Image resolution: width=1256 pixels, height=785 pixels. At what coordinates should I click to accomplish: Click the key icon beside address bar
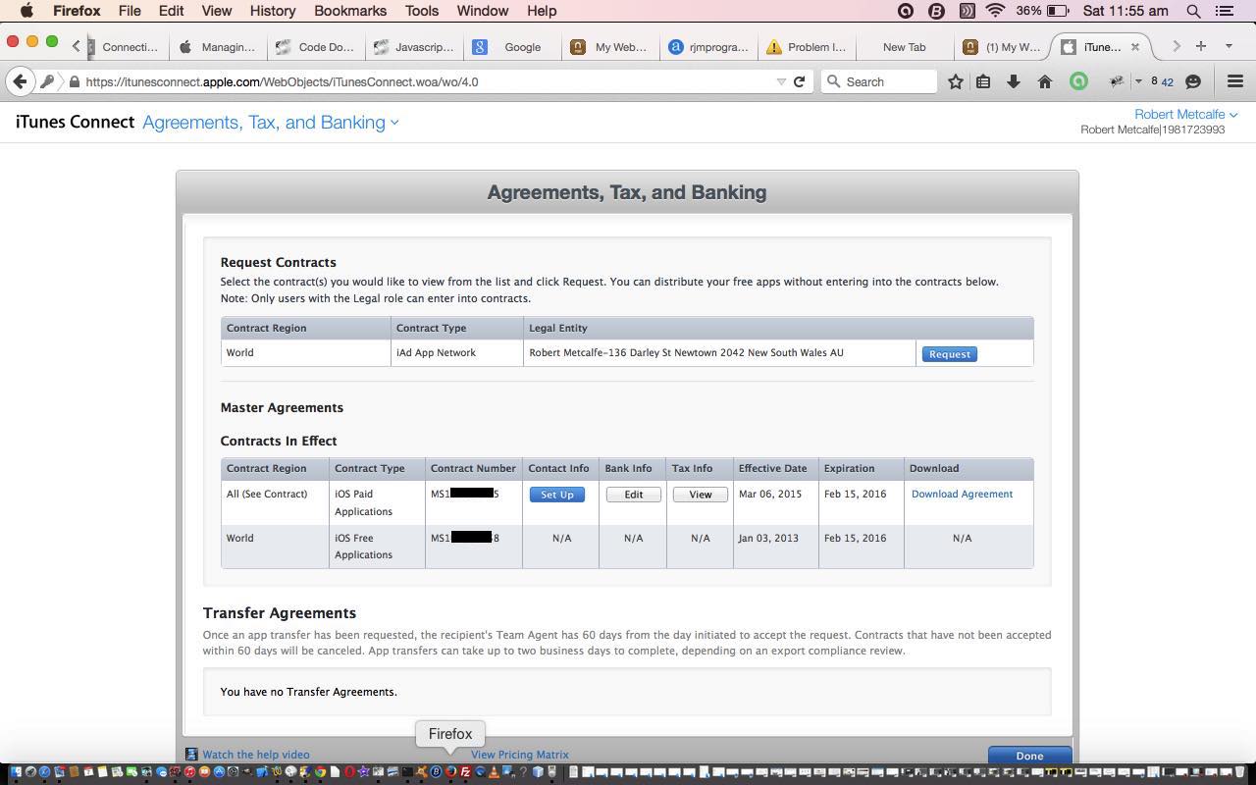[x=46, y=81]
